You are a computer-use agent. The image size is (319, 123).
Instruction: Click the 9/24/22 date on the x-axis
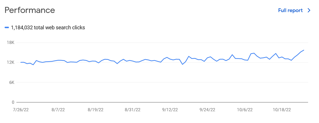(207, 110)
